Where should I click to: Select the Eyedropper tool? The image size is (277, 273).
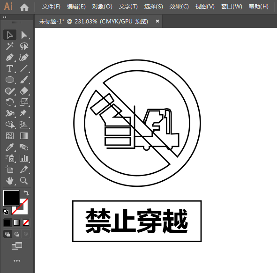pyautogui.click(x=10, y=147)
